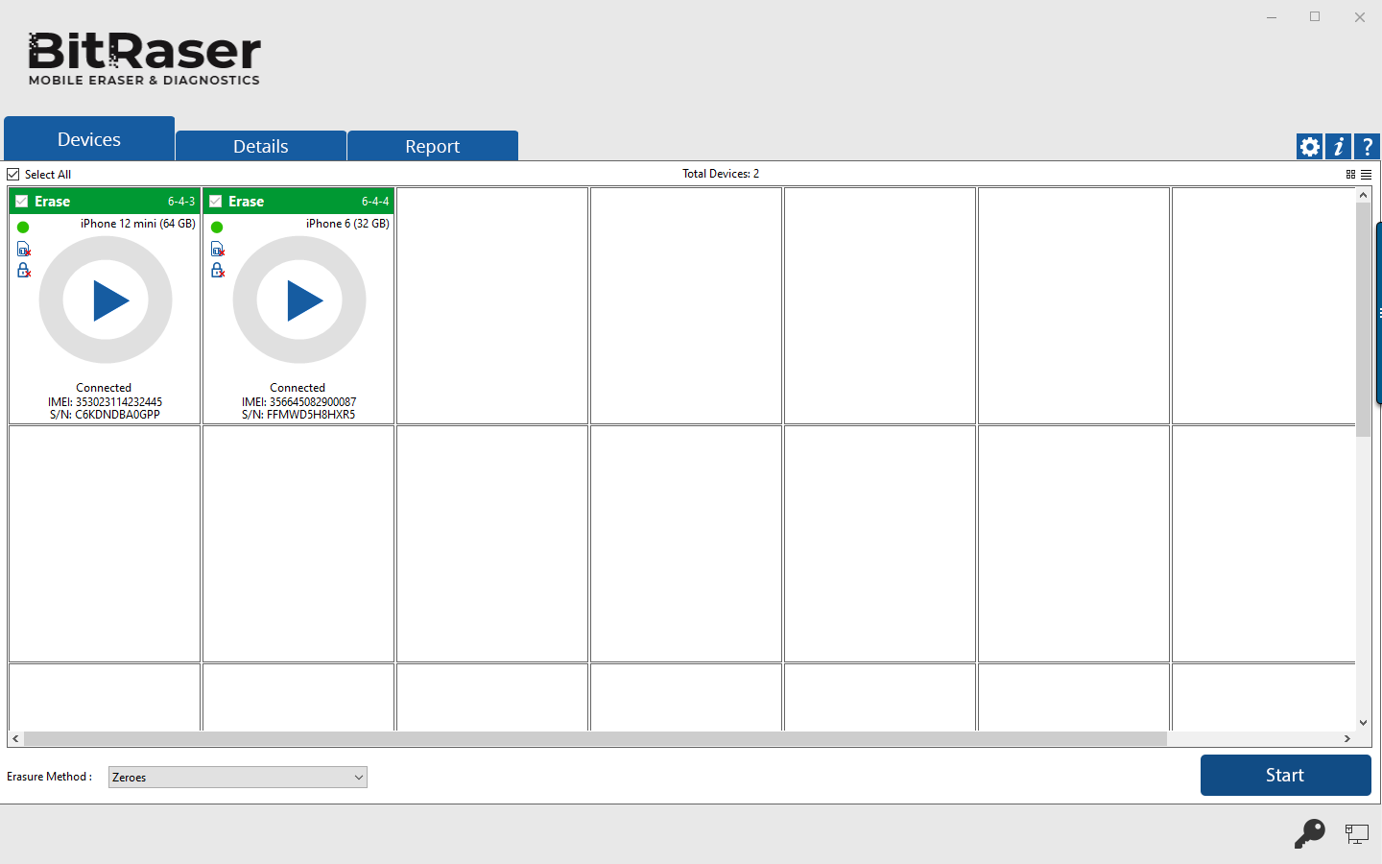Click the vertical scrollbar down arrow
This screenshot has width=1382, height=864.
(x=1363, y=723)
